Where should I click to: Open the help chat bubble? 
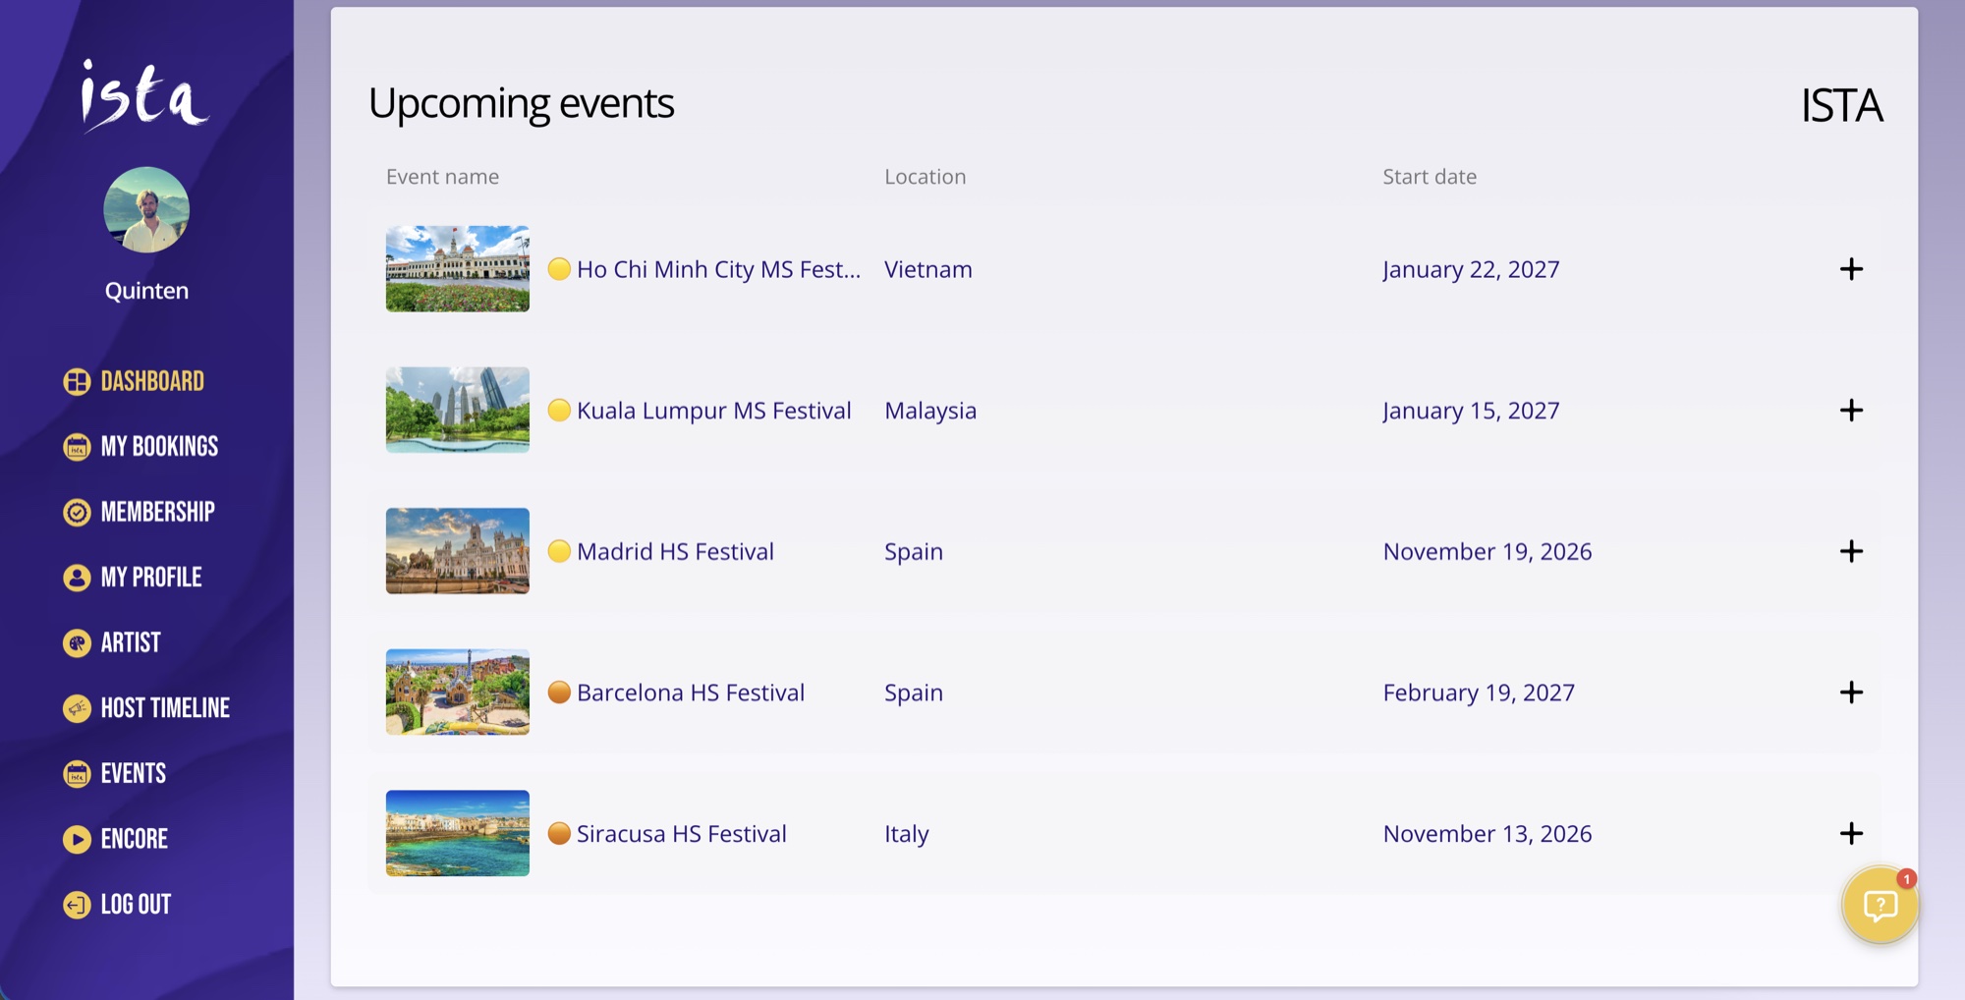[1879, 904]
